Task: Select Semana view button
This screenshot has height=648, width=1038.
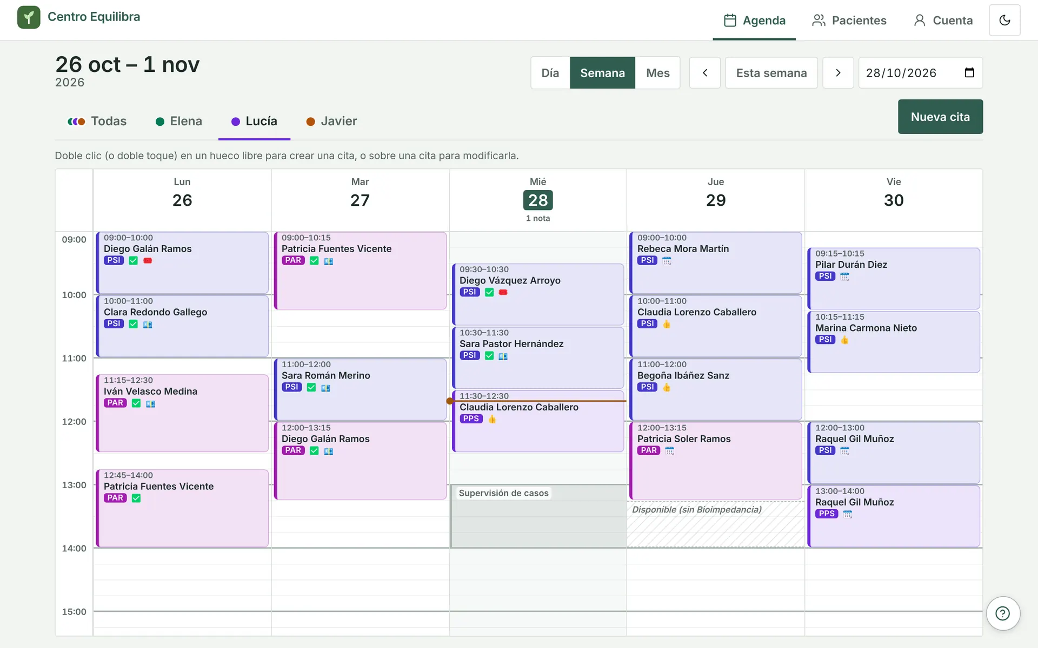Action: tap(602, 73)
